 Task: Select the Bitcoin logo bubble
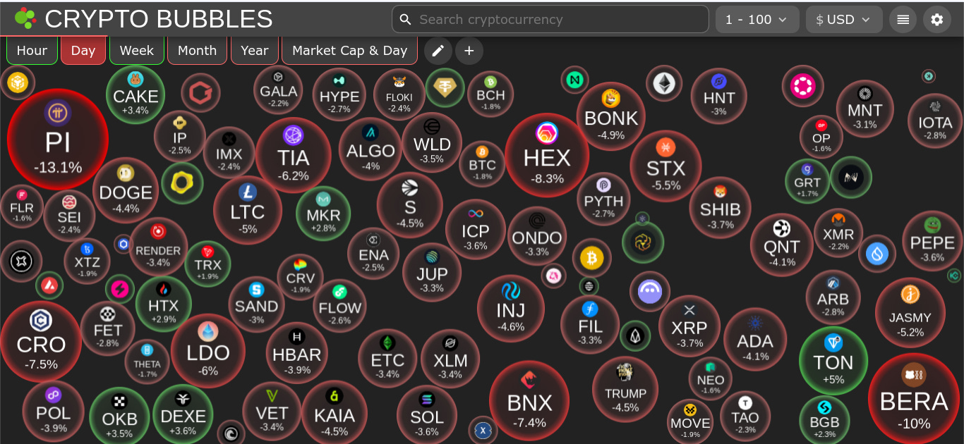pos(591,259)
